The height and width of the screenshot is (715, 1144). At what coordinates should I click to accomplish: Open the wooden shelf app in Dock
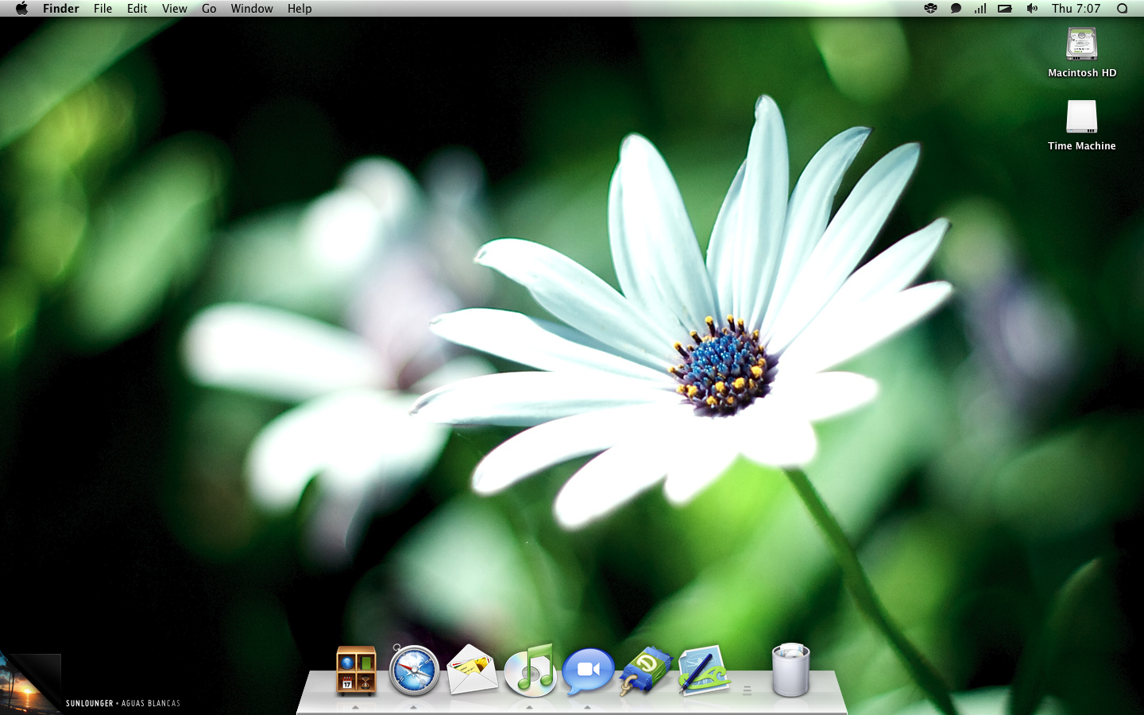tap(356, 671)
